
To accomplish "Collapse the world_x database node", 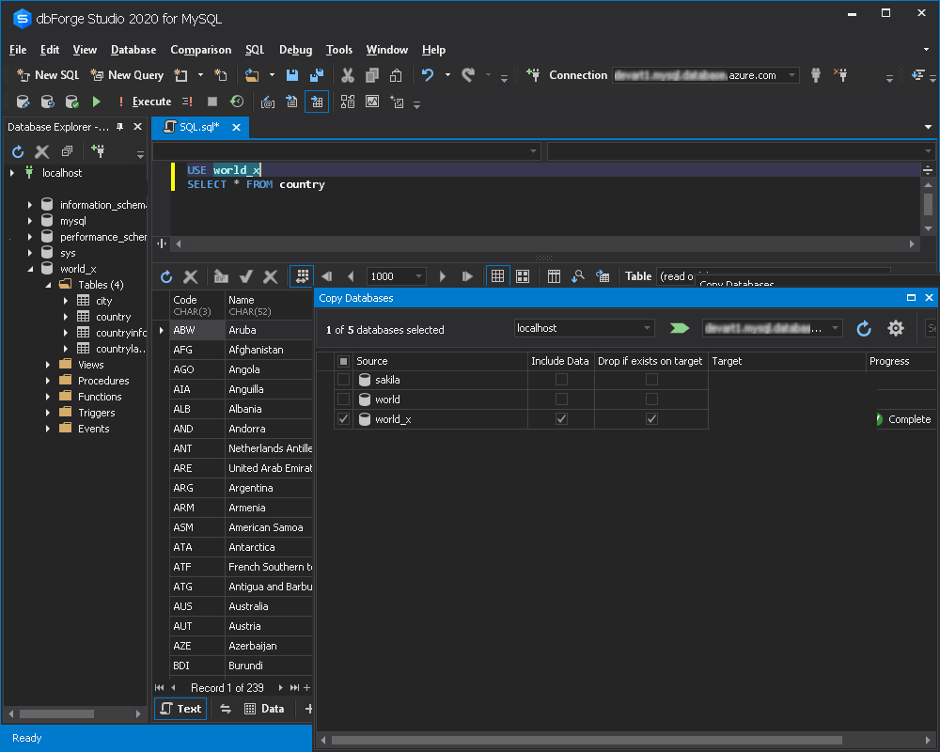I will click(30, 269).
